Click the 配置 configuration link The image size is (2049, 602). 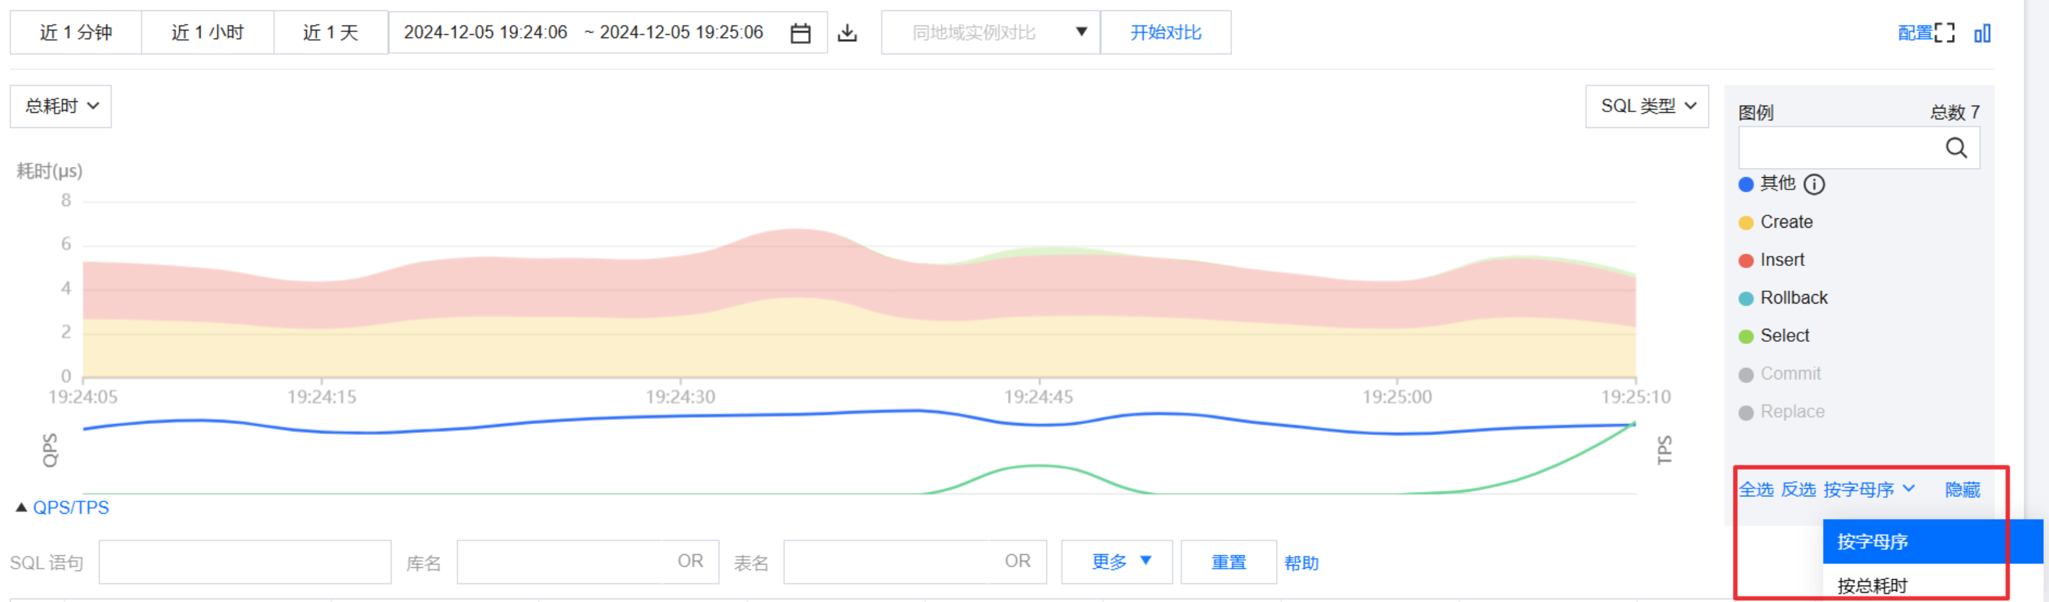(x=1914, y=33)
